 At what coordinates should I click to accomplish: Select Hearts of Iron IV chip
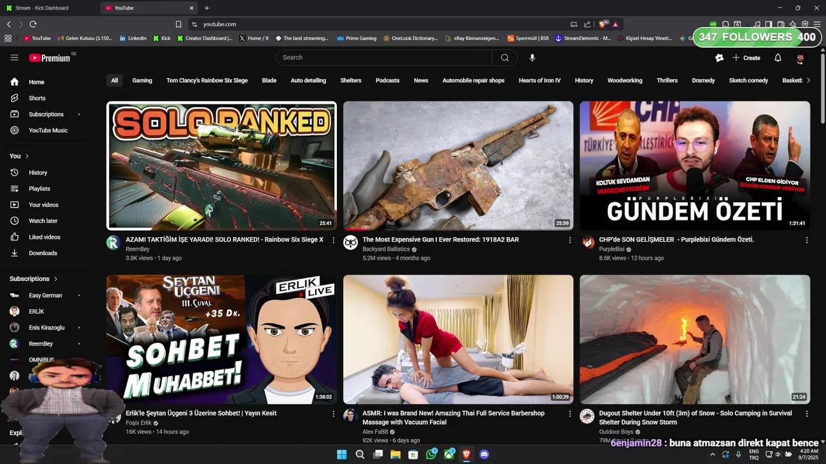pyautogui.click(x=539, y=81)
